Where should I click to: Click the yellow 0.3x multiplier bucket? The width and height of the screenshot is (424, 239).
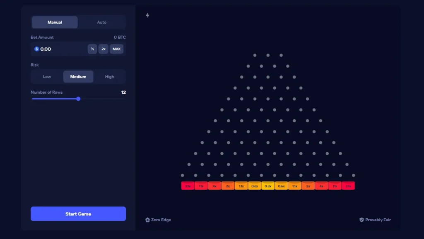[x=268, y=186]
